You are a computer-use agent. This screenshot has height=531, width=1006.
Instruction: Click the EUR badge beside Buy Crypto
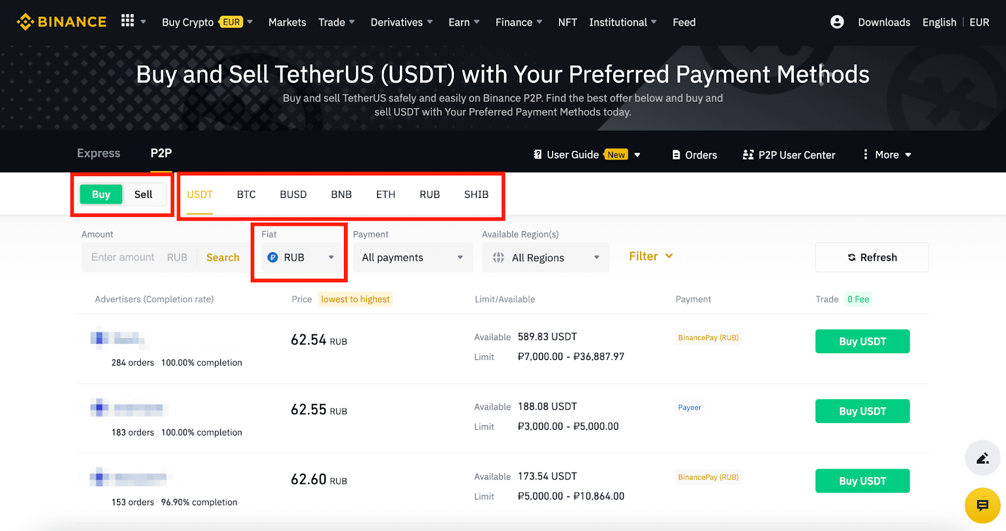231,22
